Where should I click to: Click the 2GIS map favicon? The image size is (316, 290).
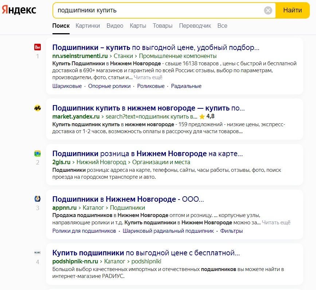point(38,154)
